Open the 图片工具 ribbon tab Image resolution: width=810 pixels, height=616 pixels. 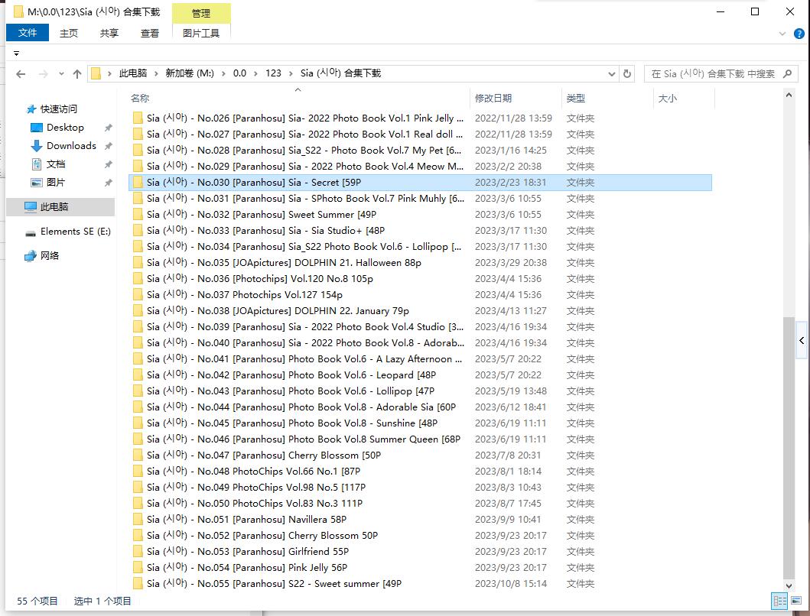click(201, 33)
